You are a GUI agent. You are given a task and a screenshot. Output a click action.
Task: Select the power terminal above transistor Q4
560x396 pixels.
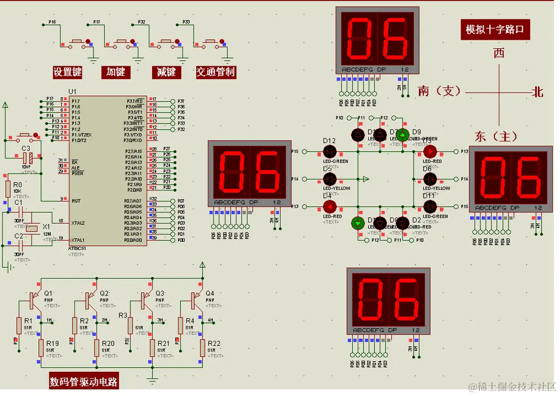202,265
